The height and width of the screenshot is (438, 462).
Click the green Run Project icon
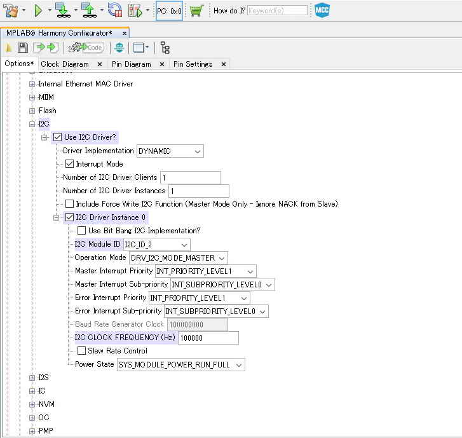pos(38,11)
